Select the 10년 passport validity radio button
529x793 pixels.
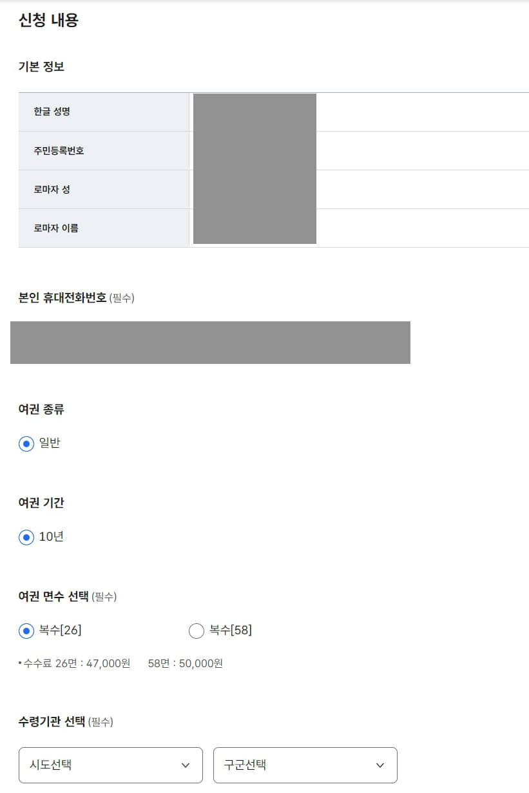point(24,536)
